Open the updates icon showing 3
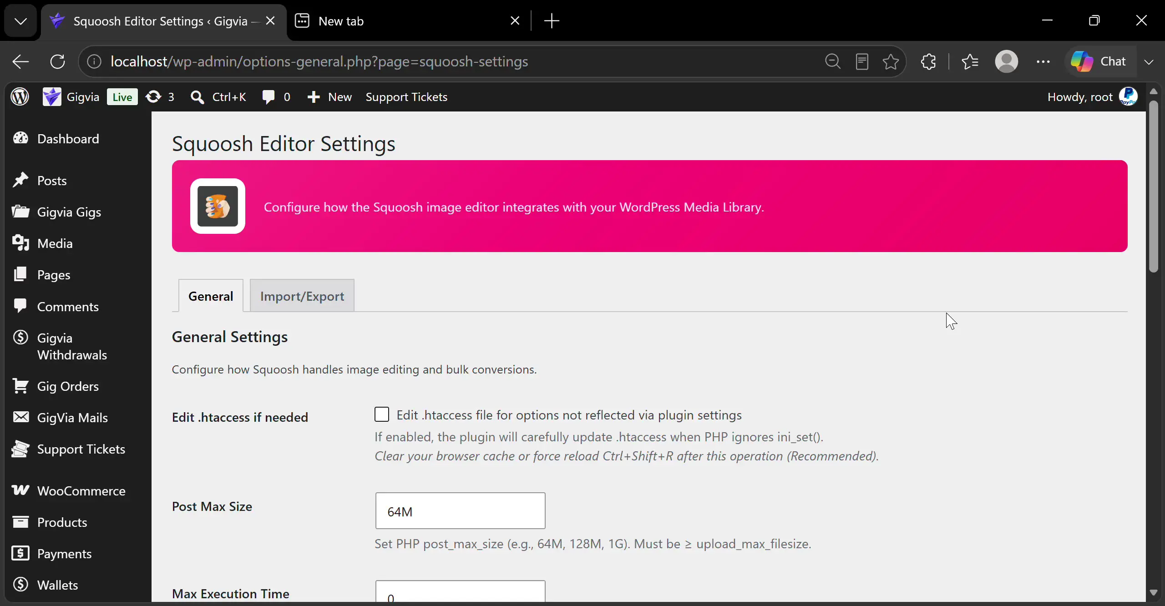 160,97
